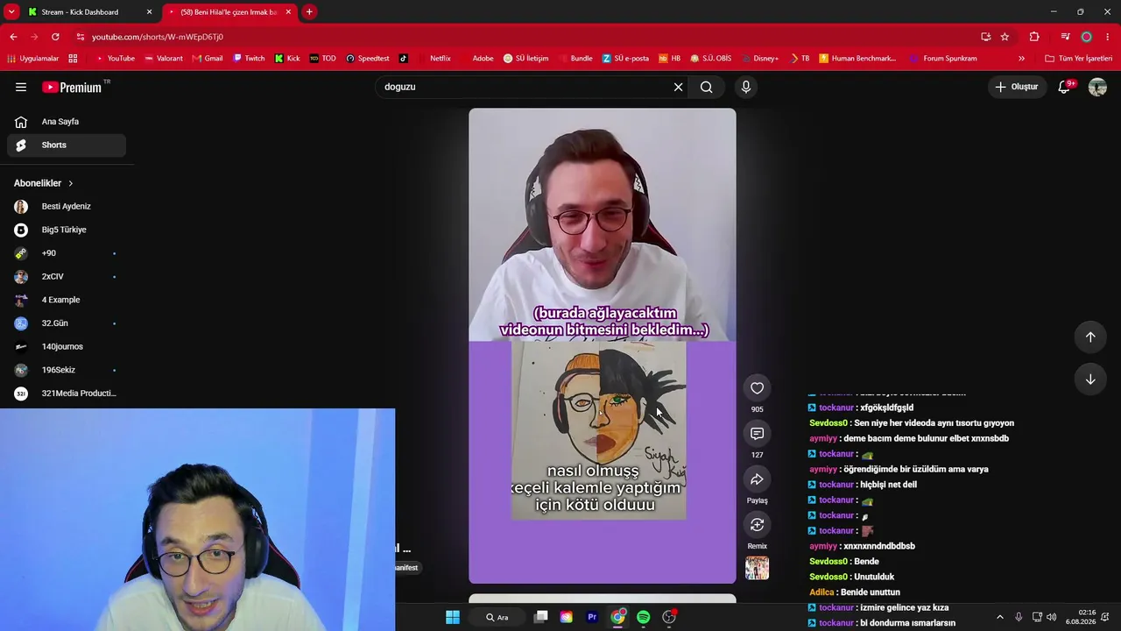Open the taskbar Ara search box
This screenshot has width=1121, height=631.
click(497, 617)
